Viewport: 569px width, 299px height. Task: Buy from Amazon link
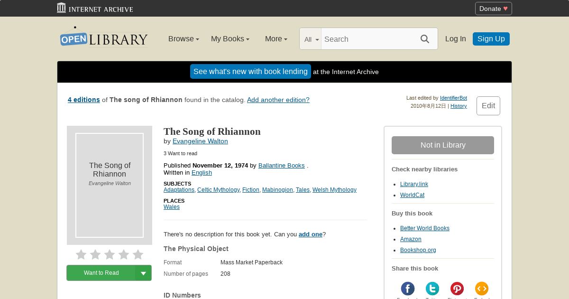click(411, 239)
